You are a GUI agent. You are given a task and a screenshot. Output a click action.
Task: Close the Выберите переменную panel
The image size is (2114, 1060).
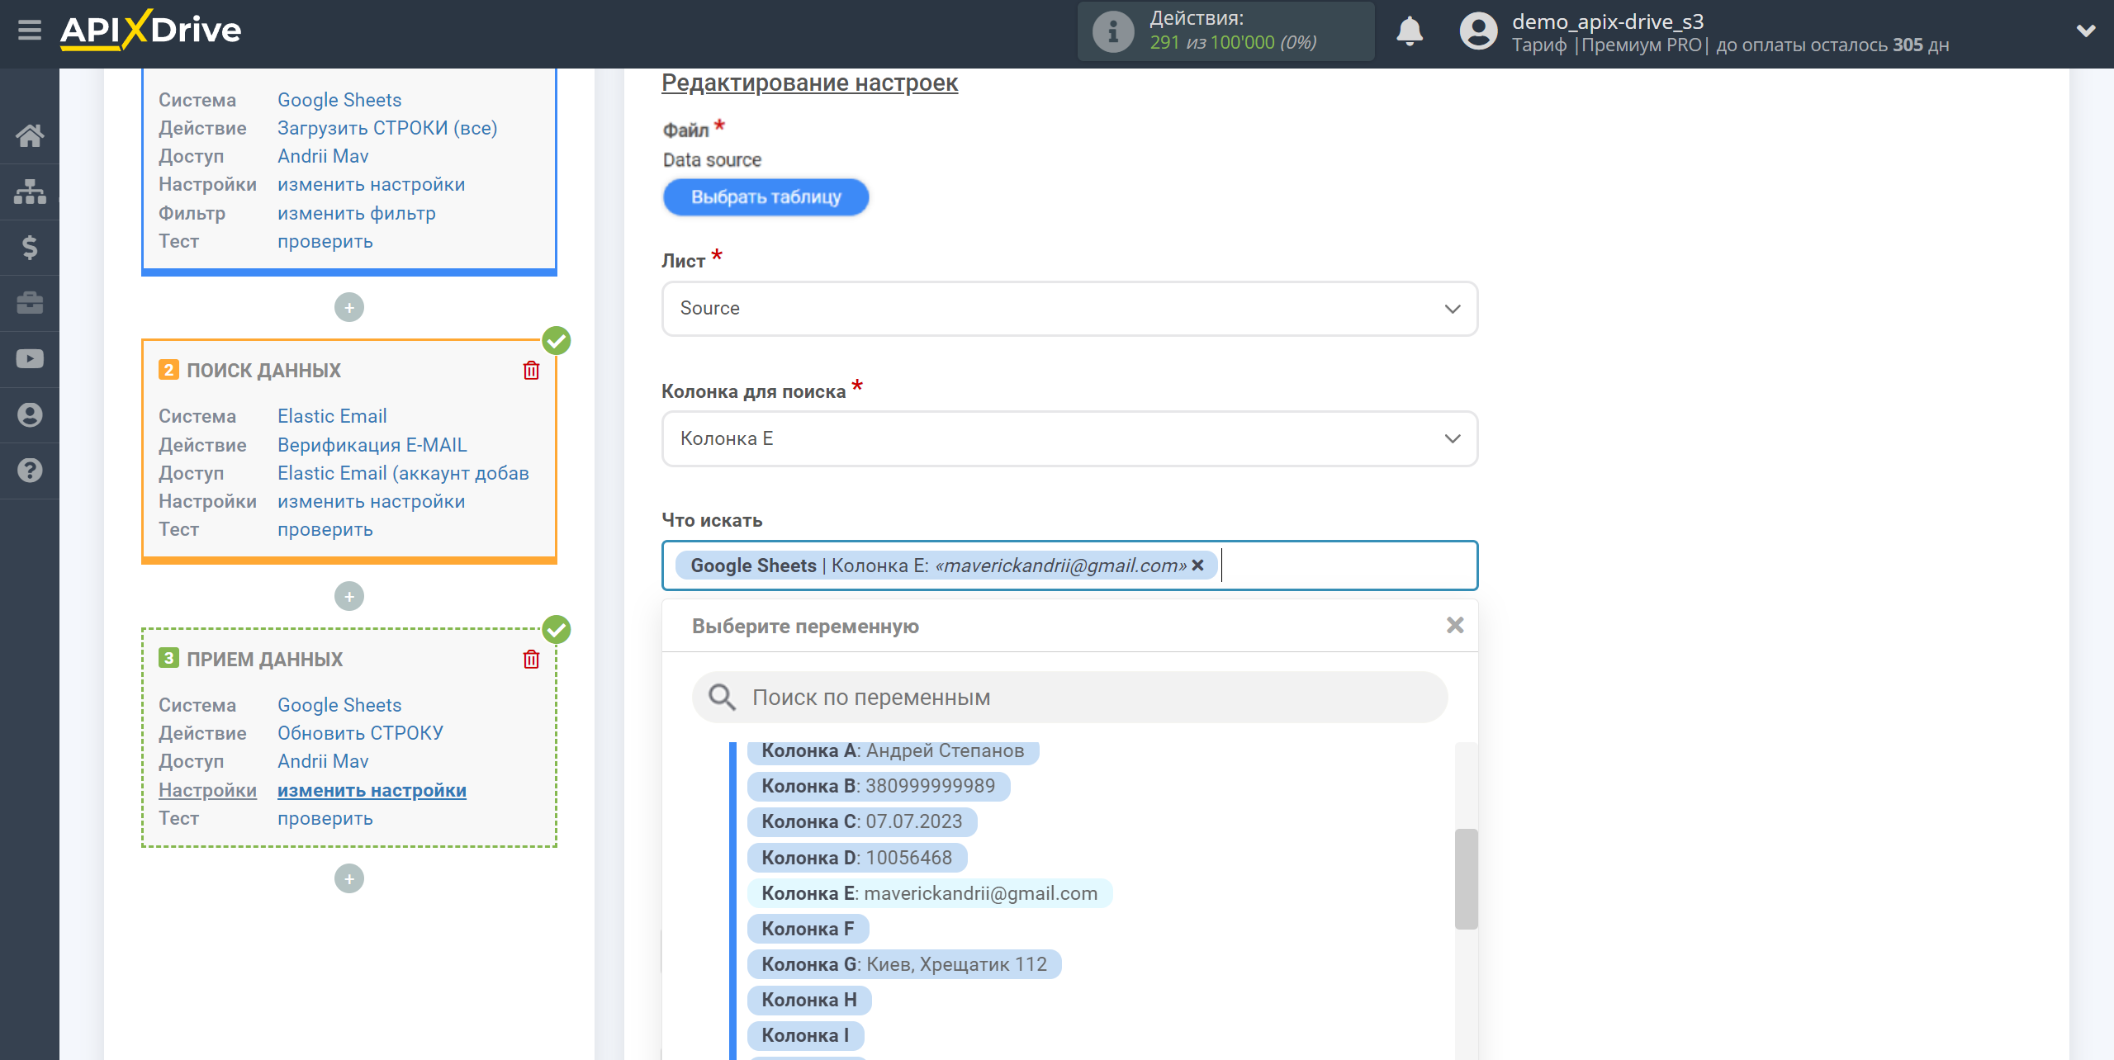tap(1455, 626)
